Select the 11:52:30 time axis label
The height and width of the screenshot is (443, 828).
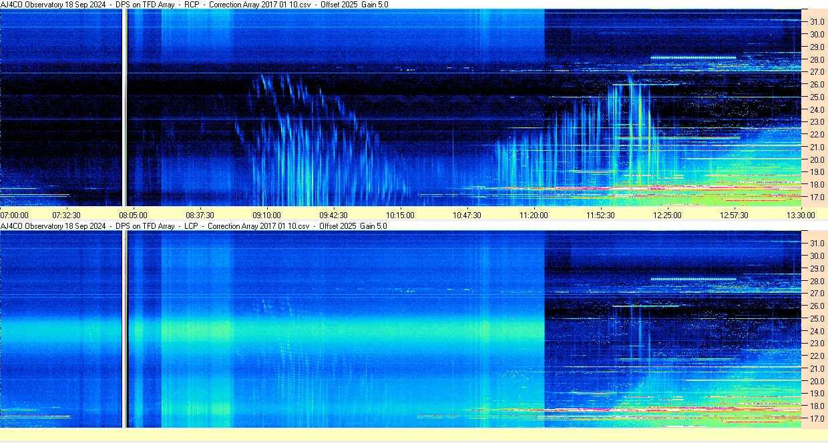point(600,215)
